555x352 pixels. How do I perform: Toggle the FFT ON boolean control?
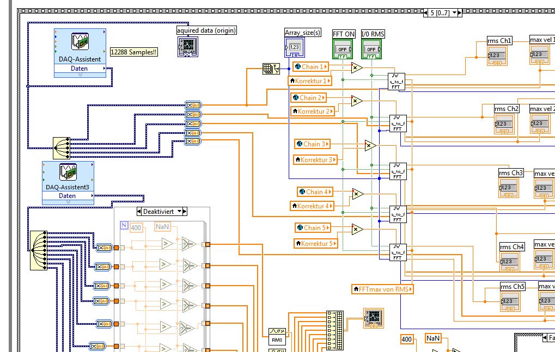[x=343, y=48]
